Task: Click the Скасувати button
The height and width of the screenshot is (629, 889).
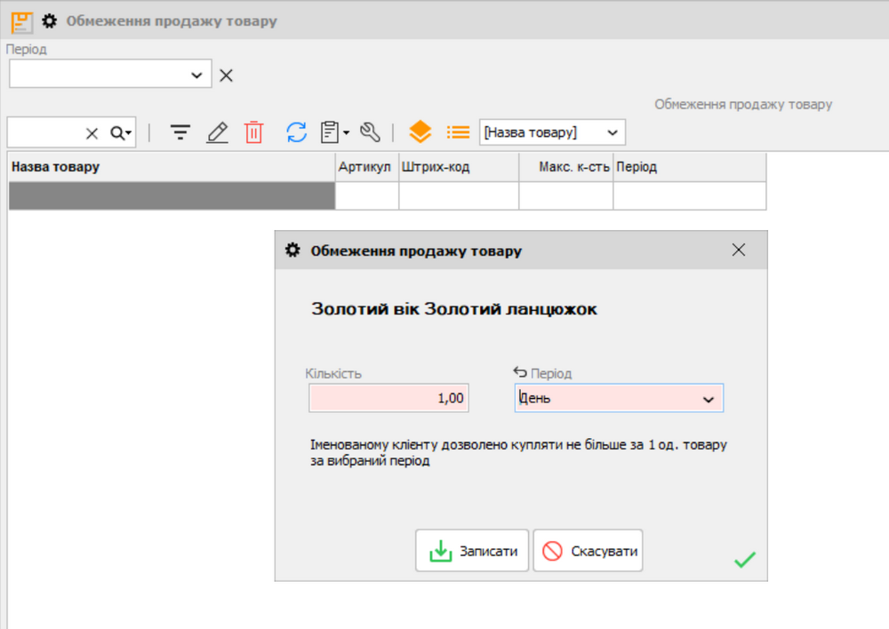Action: [x=588, y=551]
